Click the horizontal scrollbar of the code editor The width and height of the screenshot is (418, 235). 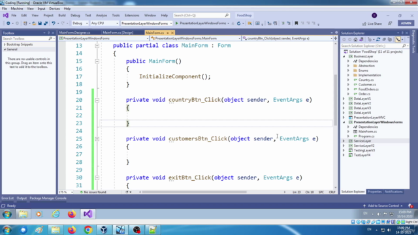click(x=194, y=192)
